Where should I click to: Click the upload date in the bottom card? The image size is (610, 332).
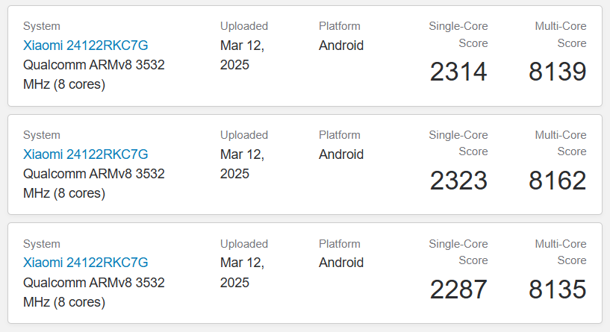[242, 272]
